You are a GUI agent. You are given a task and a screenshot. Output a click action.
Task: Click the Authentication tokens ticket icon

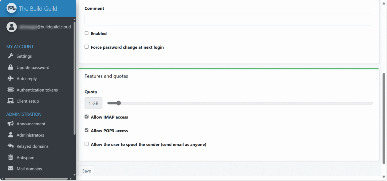click(x=11, y=90)
